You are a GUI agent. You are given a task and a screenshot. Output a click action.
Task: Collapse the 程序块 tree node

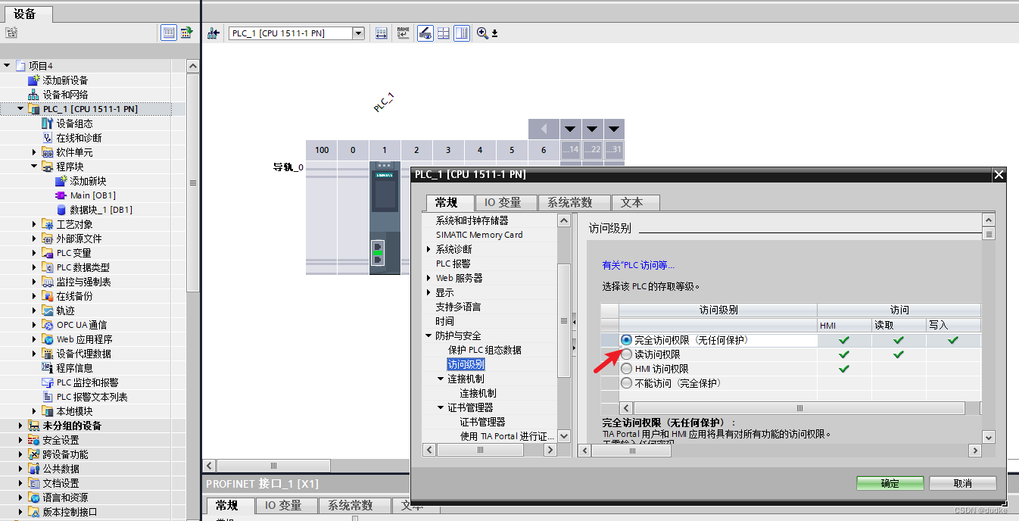tap(34, 167)
